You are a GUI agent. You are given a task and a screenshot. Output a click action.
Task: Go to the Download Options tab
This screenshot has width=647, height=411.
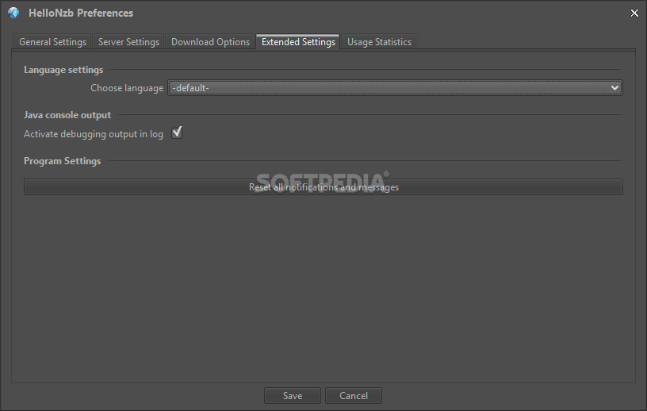point(210,42)
